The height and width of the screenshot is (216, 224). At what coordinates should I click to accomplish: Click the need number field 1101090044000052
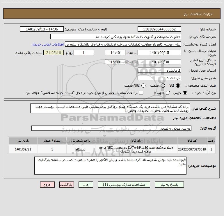159,29
